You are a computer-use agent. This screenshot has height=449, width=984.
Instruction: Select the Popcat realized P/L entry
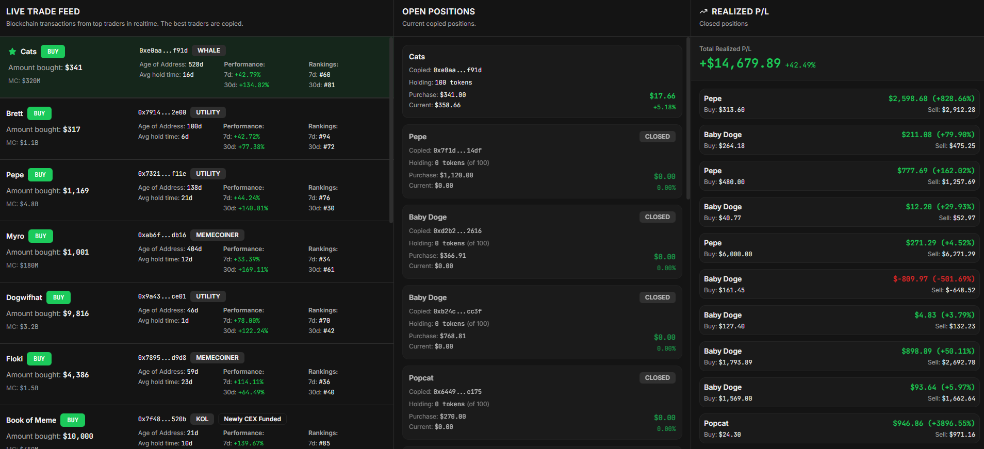click(839, 428)
